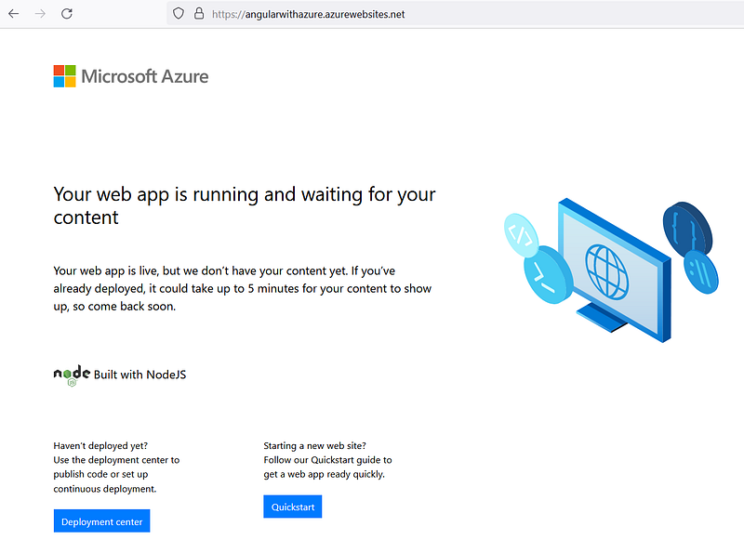This screenshot has height=553, width=744.
Task: Click the browser back arrow
Action: [14, 14]
